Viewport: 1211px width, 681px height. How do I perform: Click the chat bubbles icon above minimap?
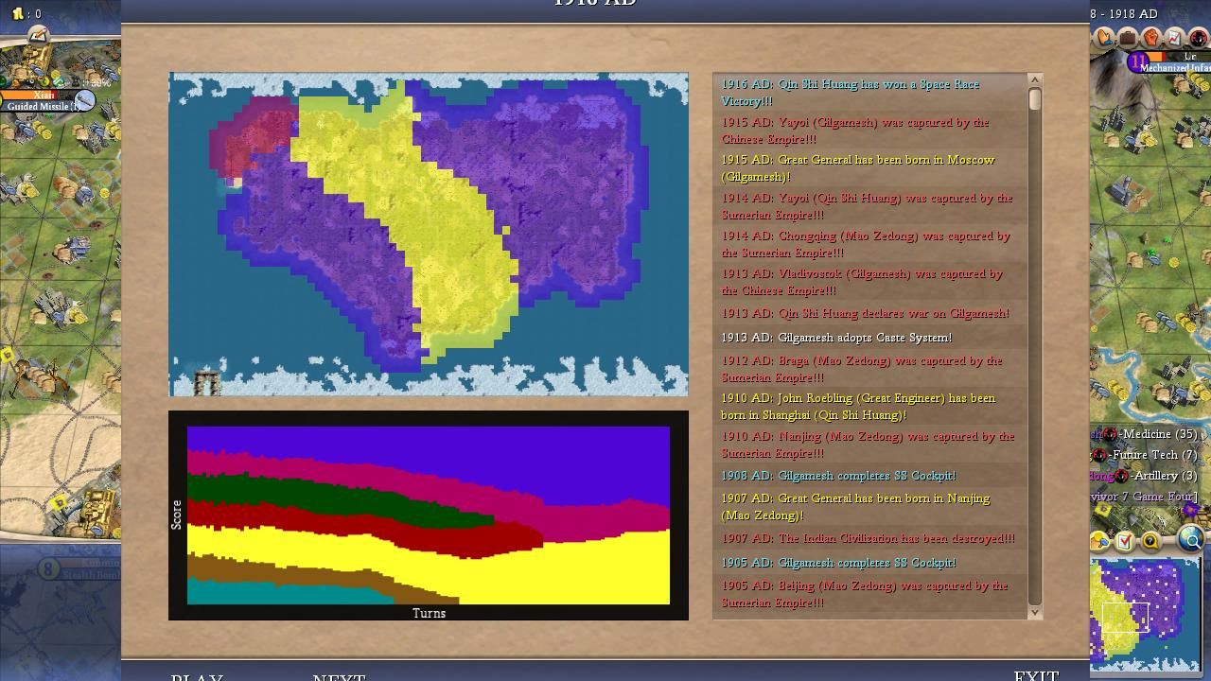coord(1100,541)
